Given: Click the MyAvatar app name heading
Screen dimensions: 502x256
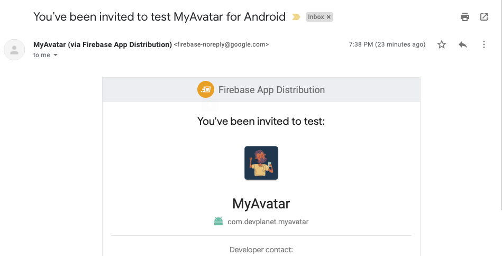Looking at the screenshot, I should coord(261,204).
